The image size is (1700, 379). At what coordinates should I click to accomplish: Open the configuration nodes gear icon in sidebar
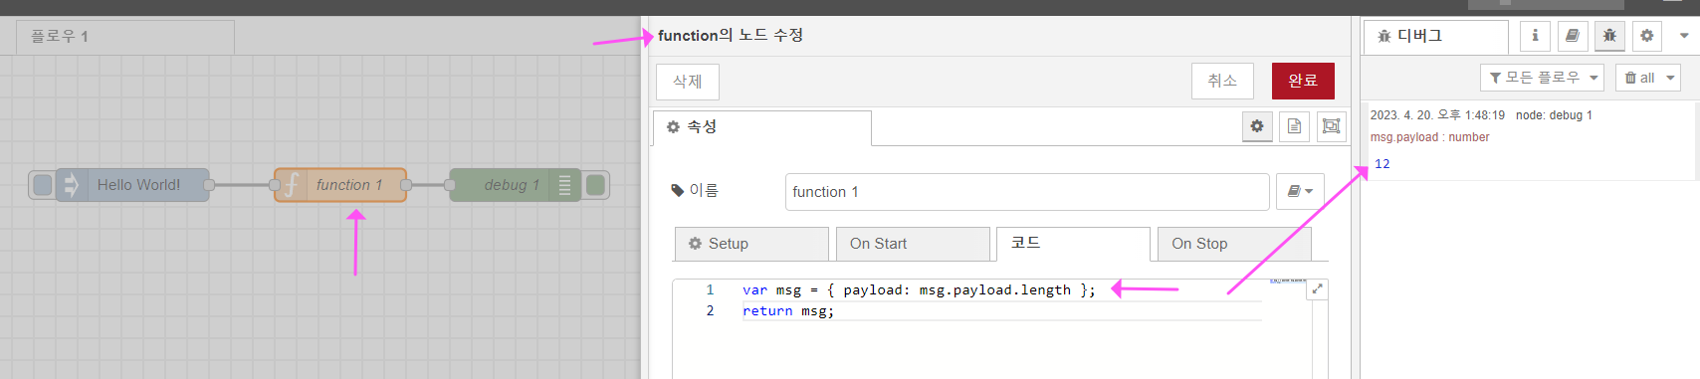[1646, 36]
